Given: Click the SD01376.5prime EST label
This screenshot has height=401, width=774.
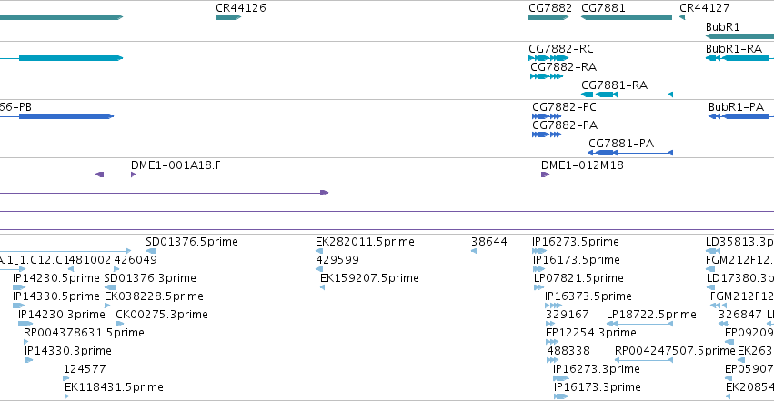Looking at the screenshot, I should click(x=192, y=242).
